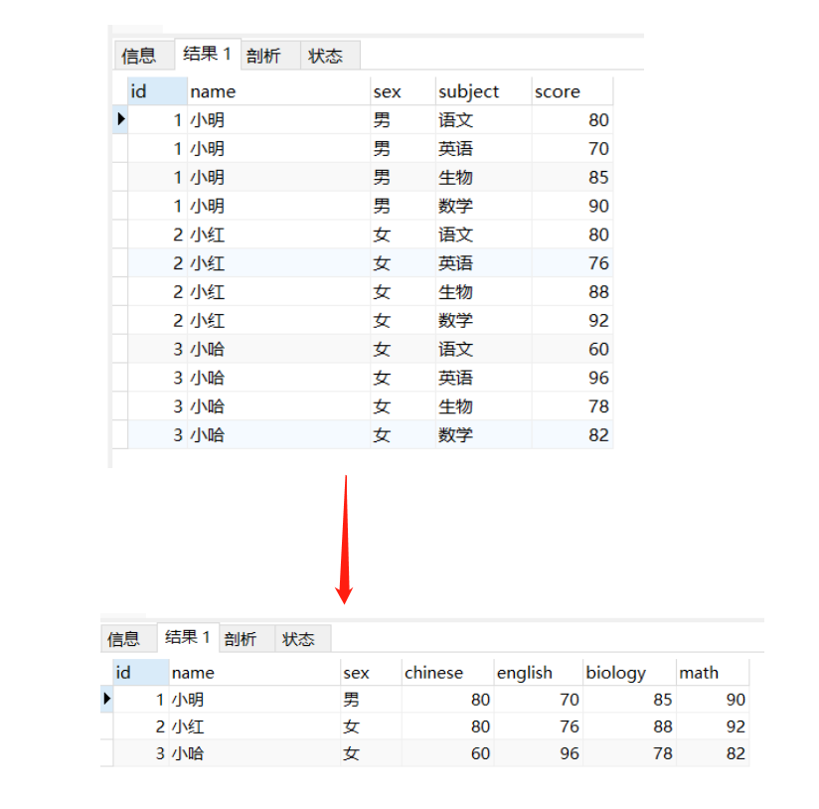Image resolution: width=819 pixels, height=809 pixels.
Task: Click current-row arrow marker in lower table
Action: point(106,699)
